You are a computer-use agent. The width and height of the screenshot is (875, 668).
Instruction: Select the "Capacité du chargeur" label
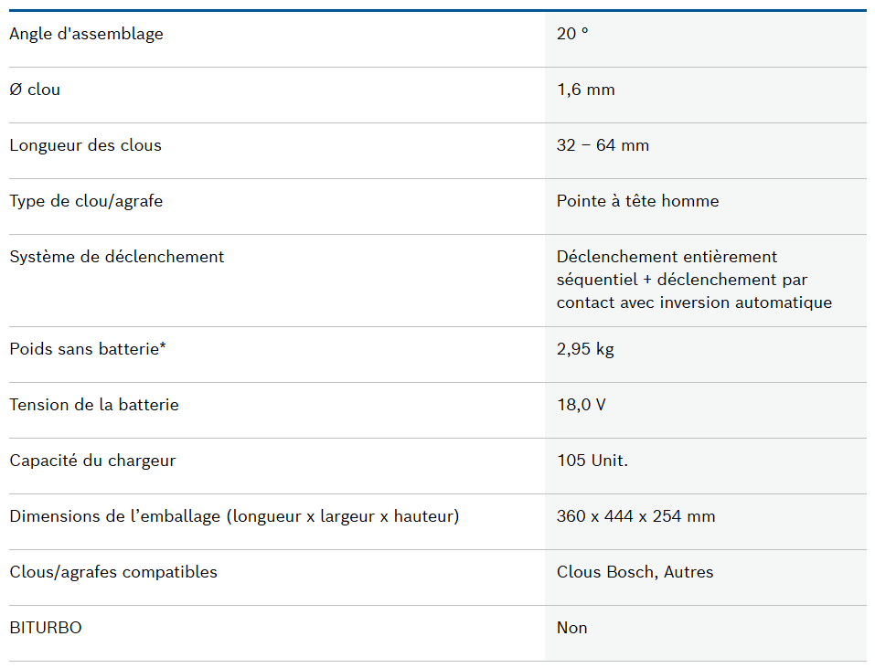[92, 461]
